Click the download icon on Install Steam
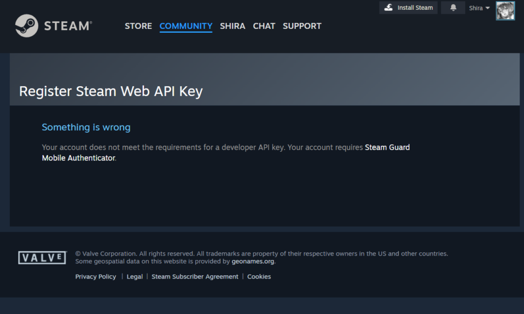 point(388,7)
